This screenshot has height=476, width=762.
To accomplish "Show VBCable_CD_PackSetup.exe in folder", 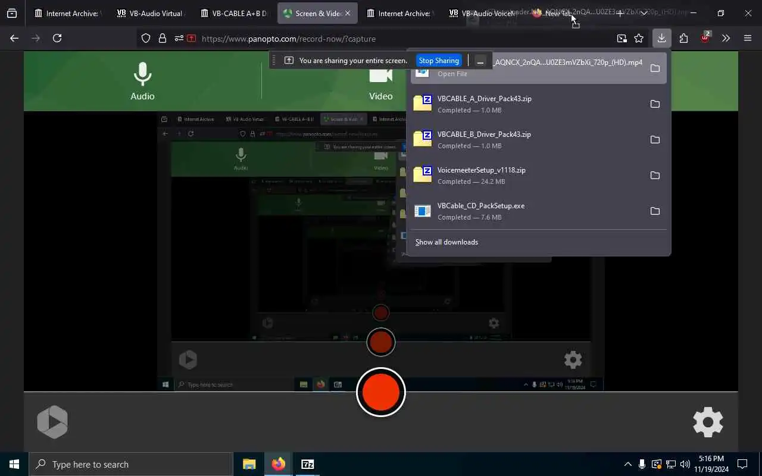I will coord(655,211).
